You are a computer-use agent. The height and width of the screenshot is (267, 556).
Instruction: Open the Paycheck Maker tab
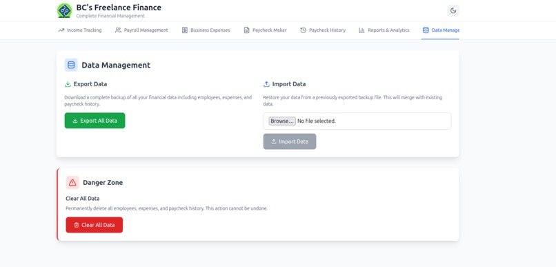point(265,30)
